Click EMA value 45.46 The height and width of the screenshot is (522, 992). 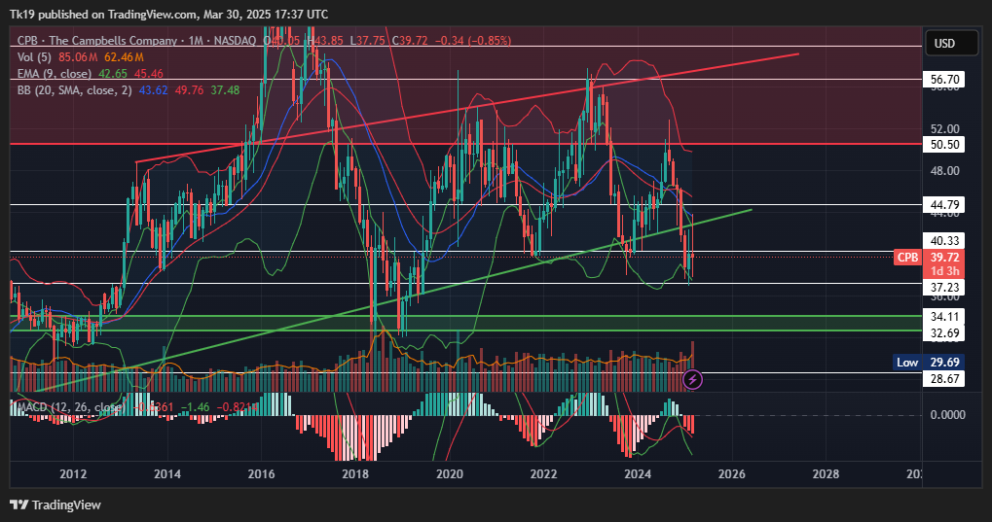[x=149, y=73]
